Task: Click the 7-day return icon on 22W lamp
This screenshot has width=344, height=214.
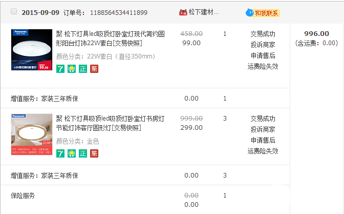Action: pyautogui.click(x=60, y=68)
